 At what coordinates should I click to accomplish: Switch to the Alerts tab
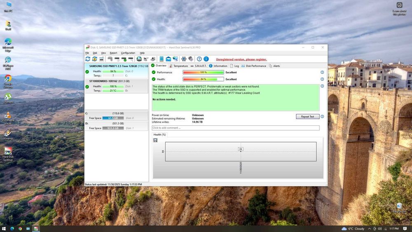274,66
